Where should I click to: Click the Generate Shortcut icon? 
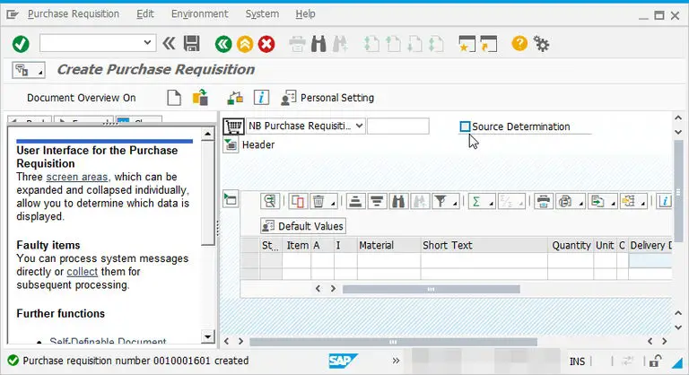(x=489, y=44)
